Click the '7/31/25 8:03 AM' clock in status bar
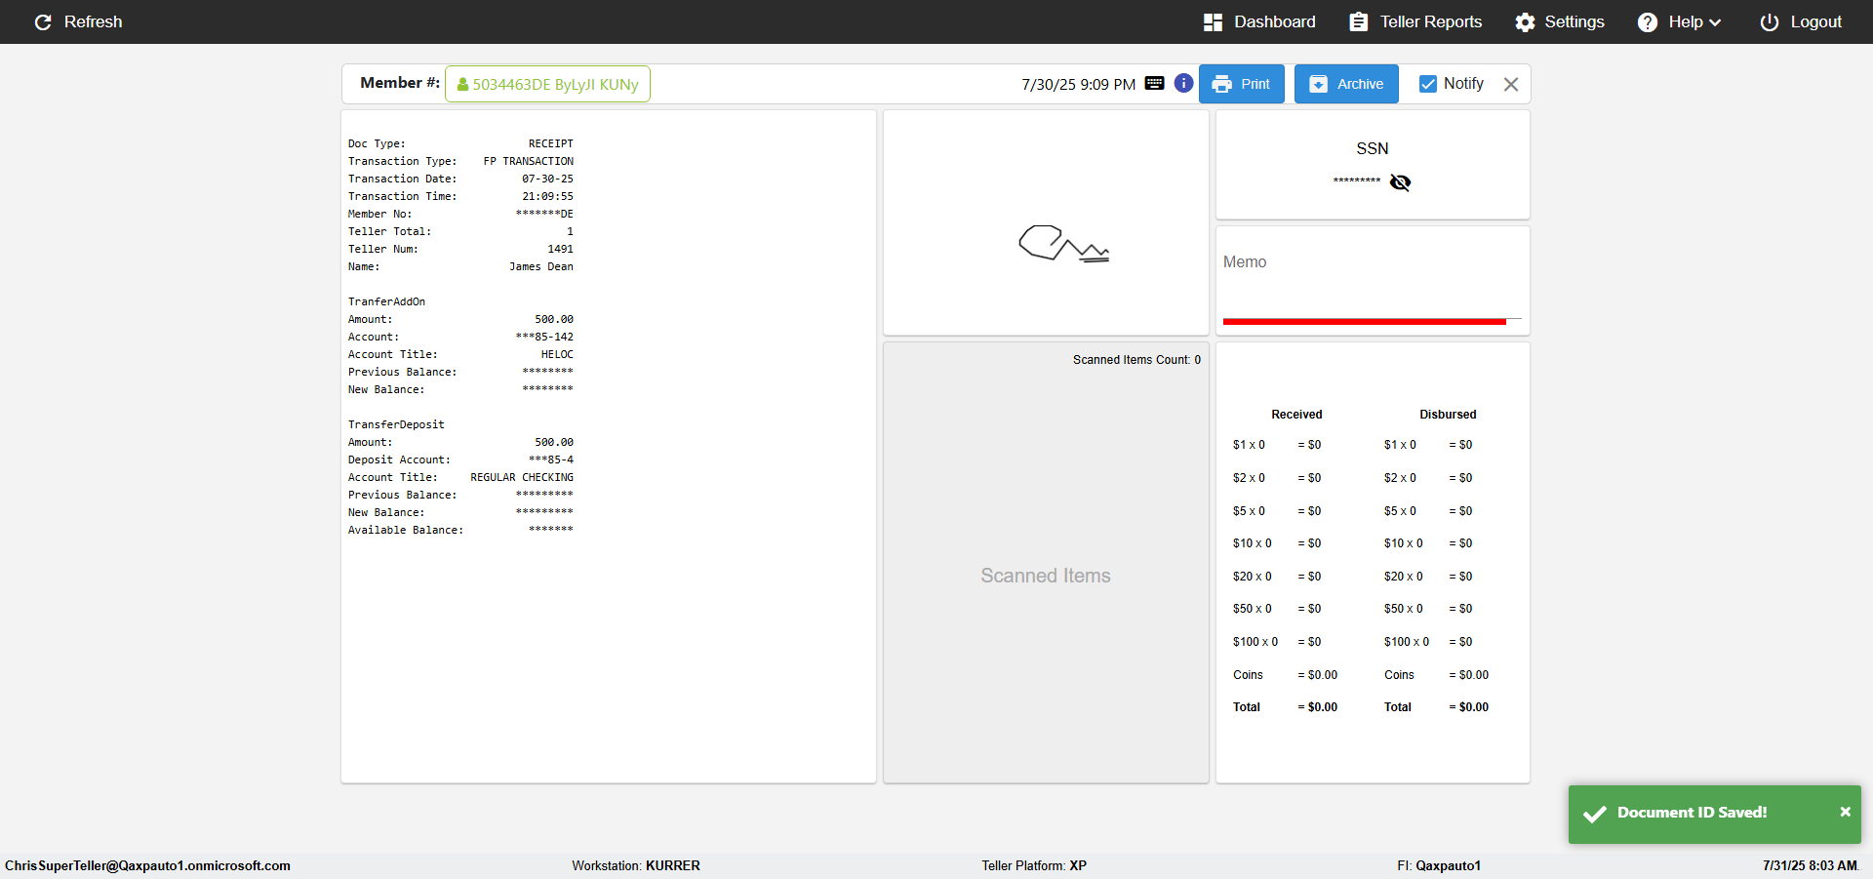Image resolution: width=1873 pixels, height=879 pixels. [x=1811, y=865]
